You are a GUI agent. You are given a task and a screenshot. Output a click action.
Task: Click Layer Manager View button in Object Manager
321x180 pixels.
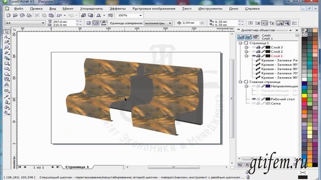coord(255,37)
